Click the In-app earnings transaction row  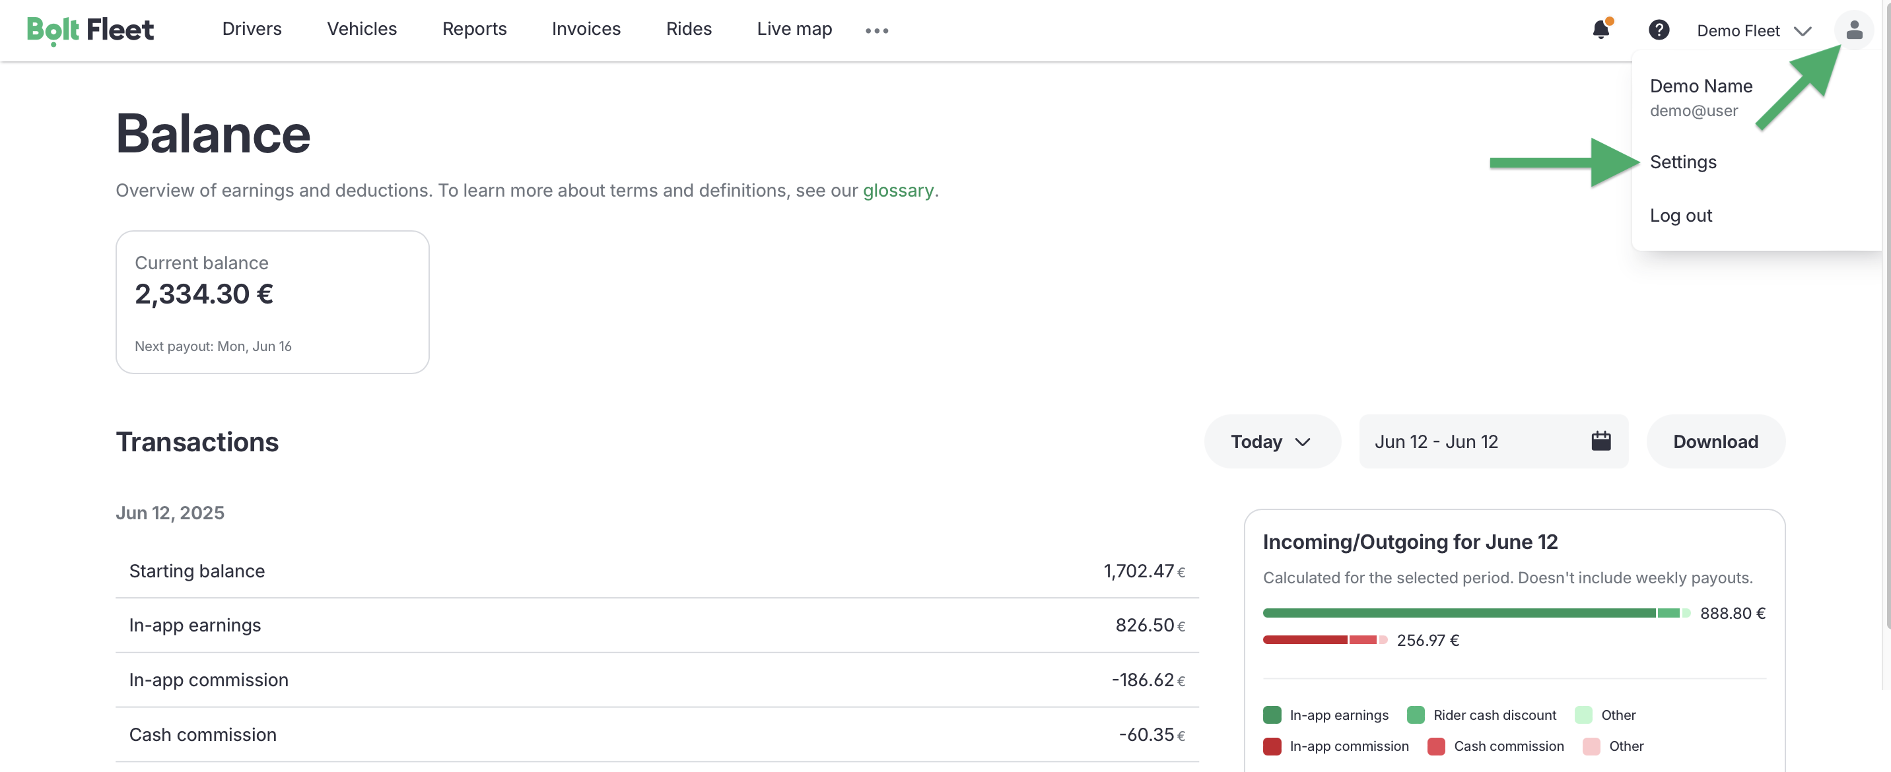click(657, 626)
